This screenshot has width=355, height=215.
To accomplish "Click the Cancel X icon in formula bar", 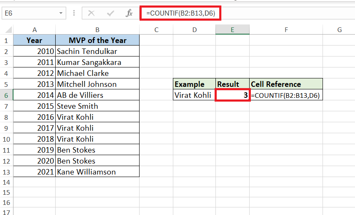I will pos(91,13).
